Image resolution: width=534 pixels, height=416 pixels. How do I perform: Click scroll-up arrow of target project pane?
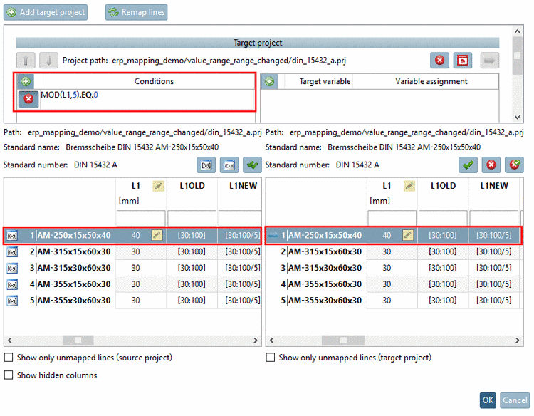point(518,31)
